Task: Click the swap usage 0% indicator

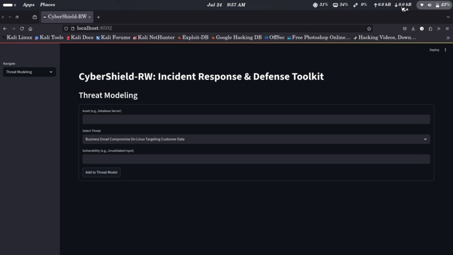Action: point(360,5)
